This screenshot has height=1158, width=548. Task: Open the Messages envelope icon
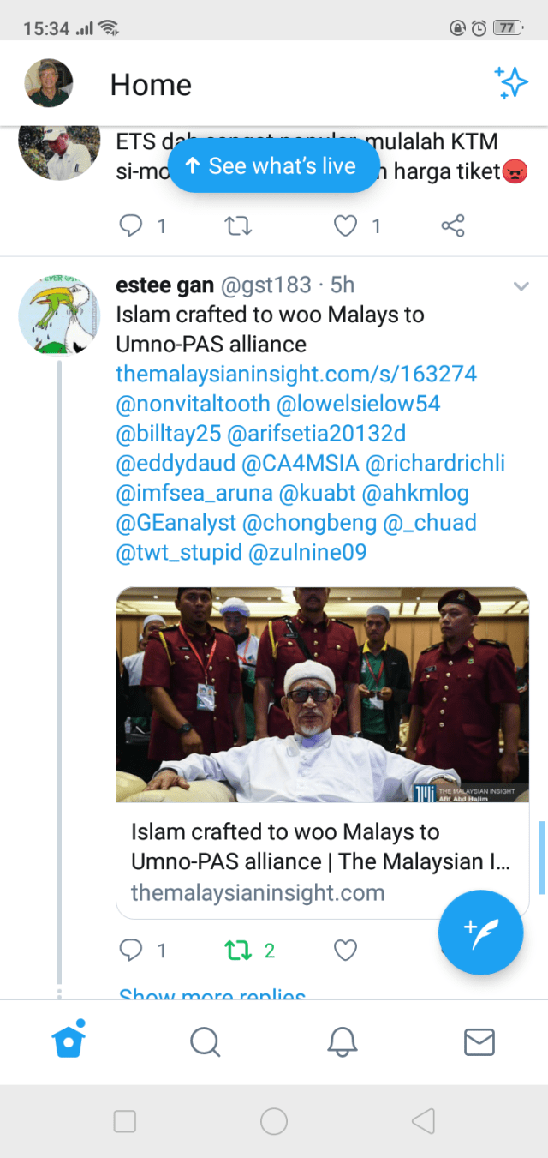tap(479, 1042)
